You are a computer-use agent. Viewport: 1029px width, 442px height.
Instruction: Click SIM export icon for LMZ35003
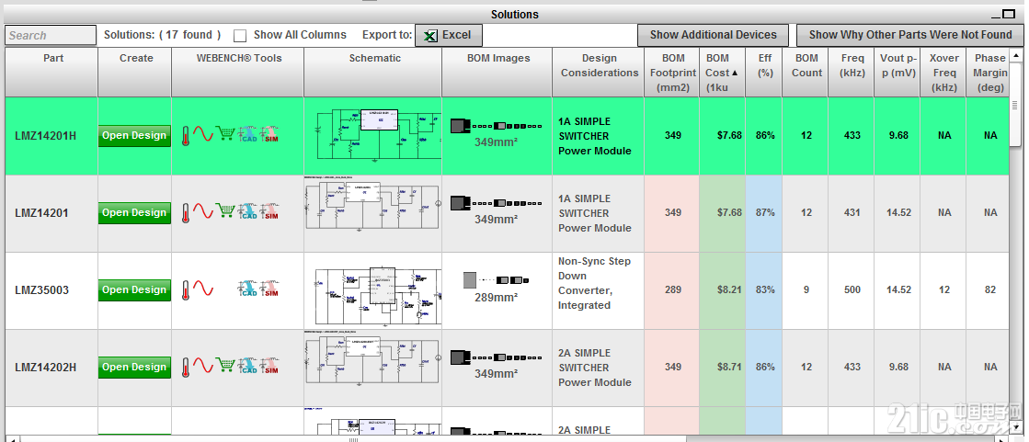point(269,289)
